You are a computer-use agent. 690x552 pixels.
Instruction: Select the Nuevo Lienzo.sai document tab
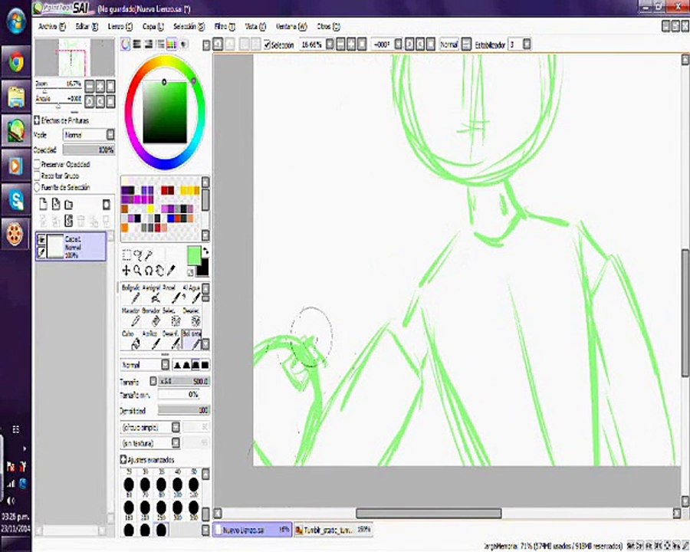point(252,530)
